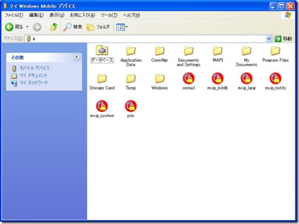Open the Program Files folder
Image resolution: width=299 pixels, height=224 pixels.
(x=275, y=51)
